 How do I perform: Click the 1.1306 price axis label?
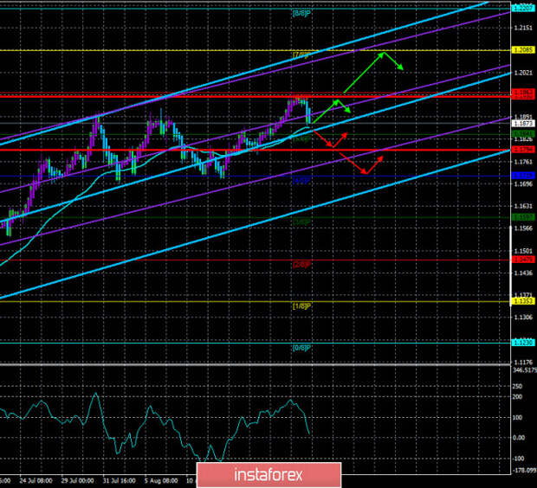coord(523,318)
